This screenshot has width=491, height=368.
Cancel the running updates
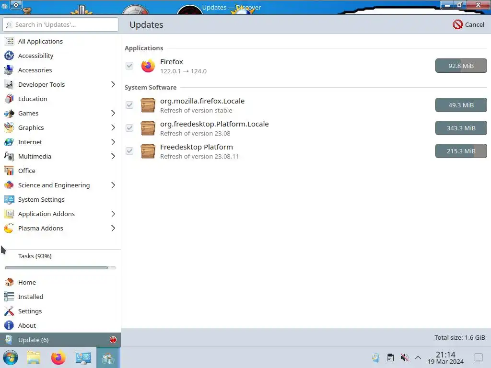(468, 24)
